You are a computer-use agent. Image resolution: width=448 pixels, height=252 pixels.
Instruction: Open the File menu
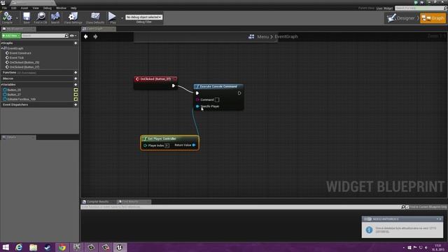point(5,8)
